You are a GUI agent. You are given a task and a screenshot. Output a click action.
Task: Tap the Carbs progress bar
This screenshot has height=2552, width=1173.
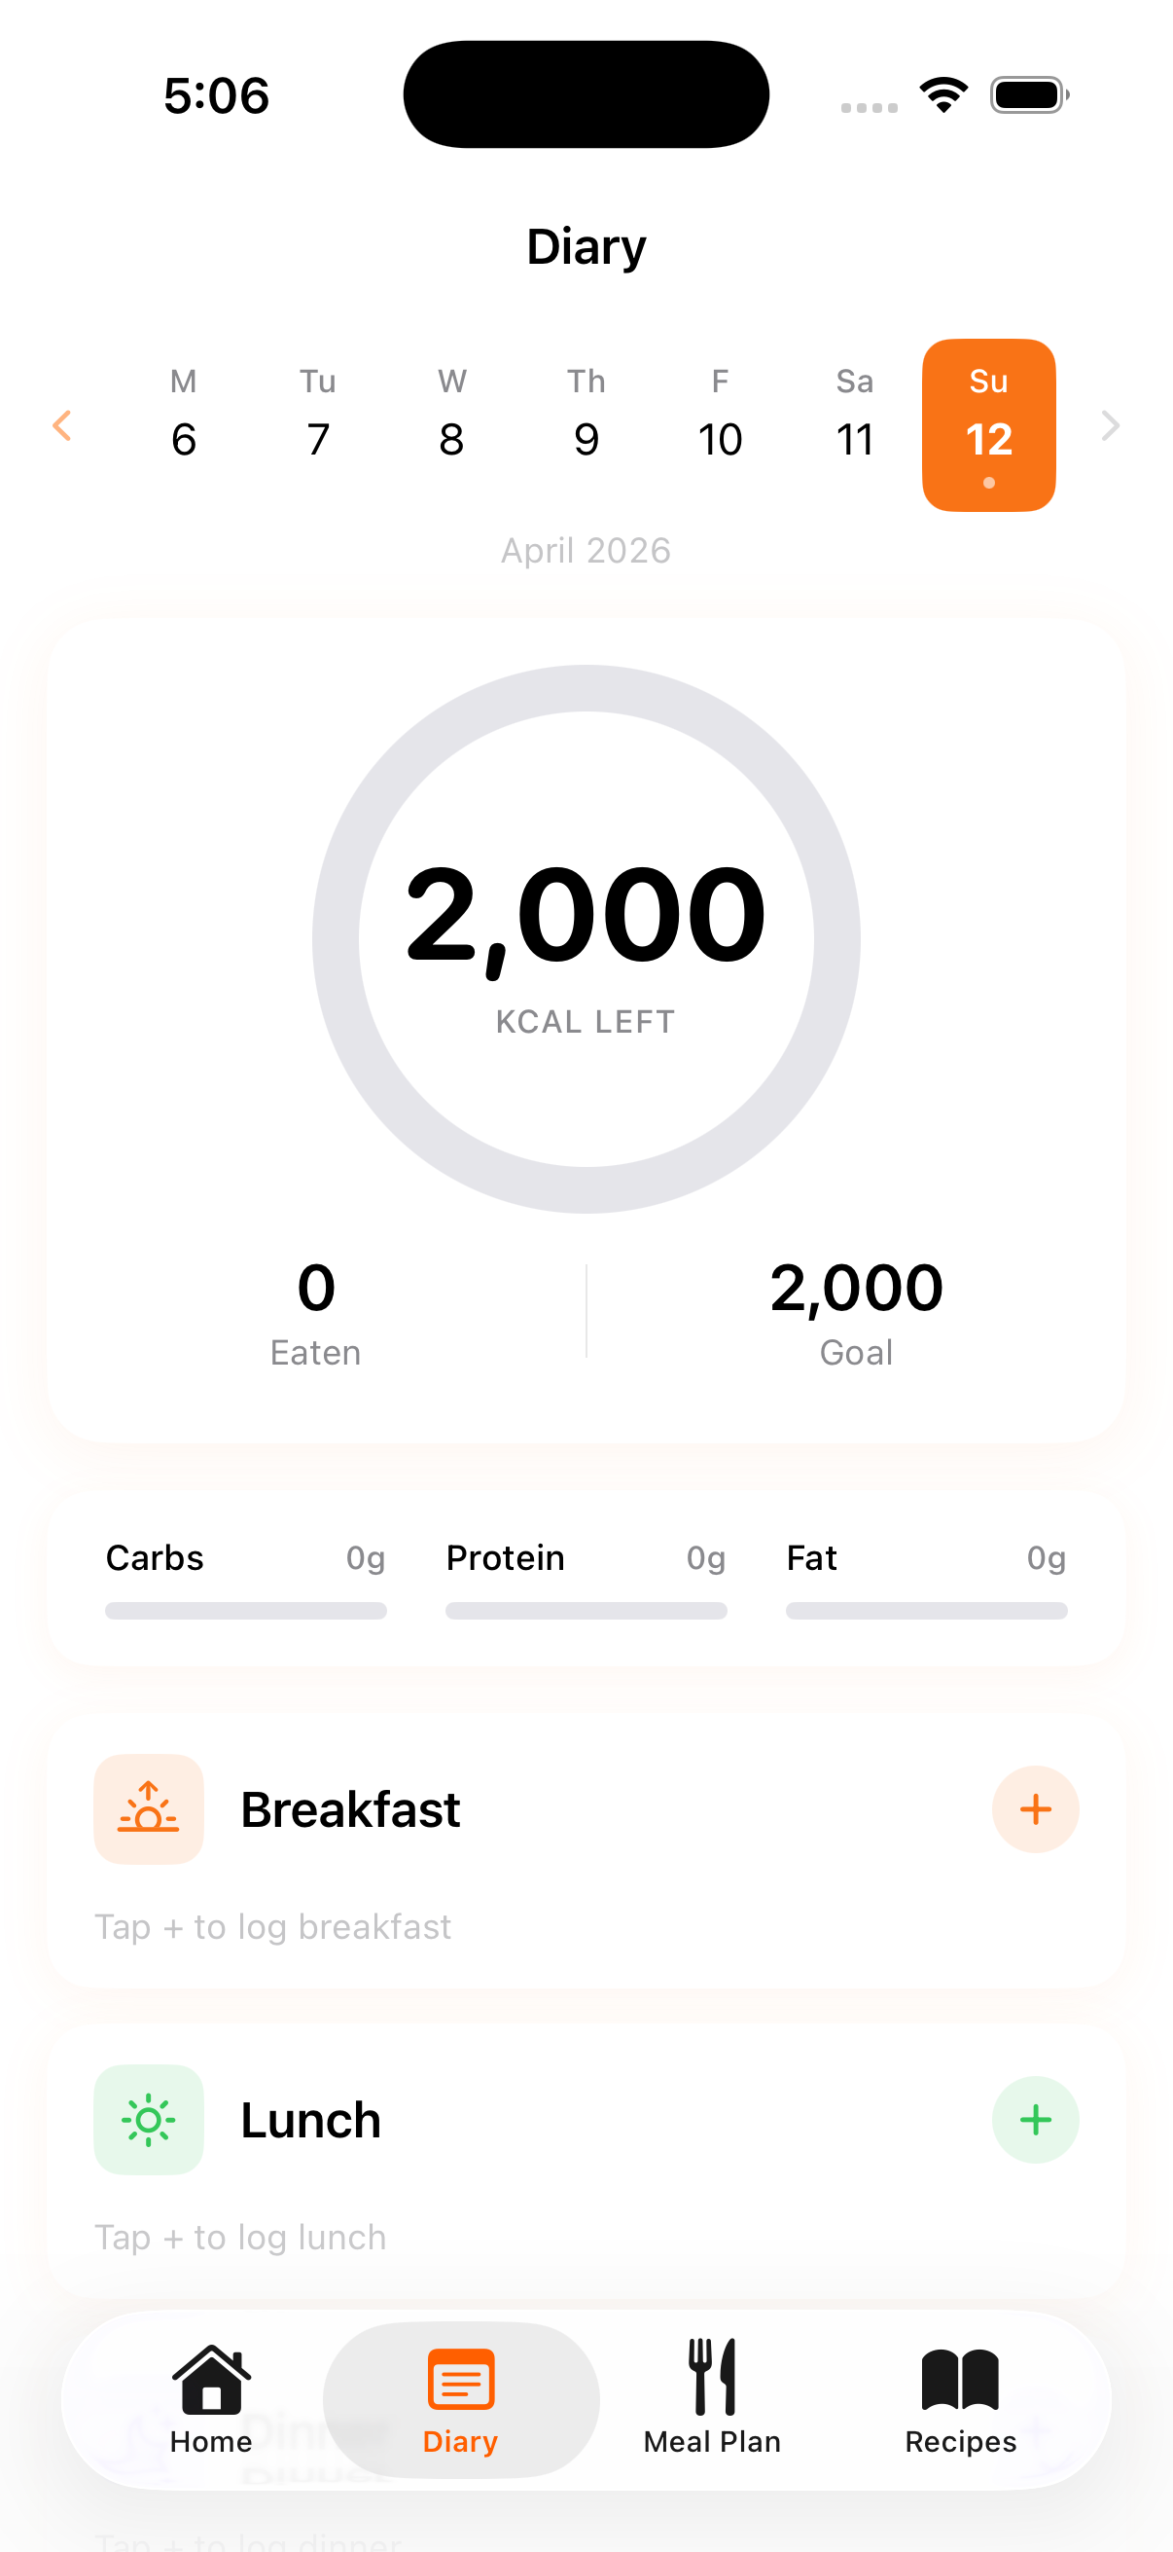point(245,1610)
